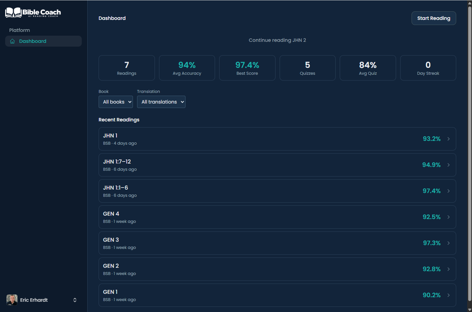Screen dimensions: 472x312
Task: Click the chevron arrow on GEN 4 row
Action: [448, 217]
